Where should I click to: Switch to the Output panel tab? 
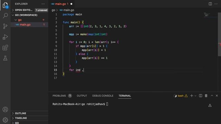click(82, 96)
